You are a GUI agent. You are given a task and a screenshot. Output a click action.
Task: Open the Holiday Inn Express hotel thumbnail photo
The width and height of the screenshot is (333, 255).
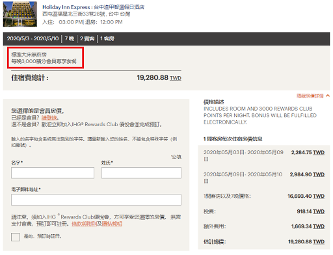[x=20, y=14]
